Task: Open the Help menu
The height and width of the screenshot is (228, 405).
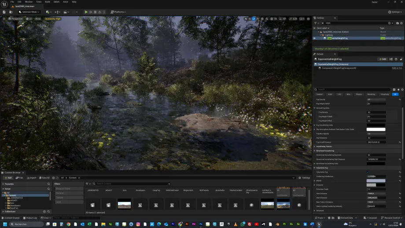Action: (x=74, y=2)
